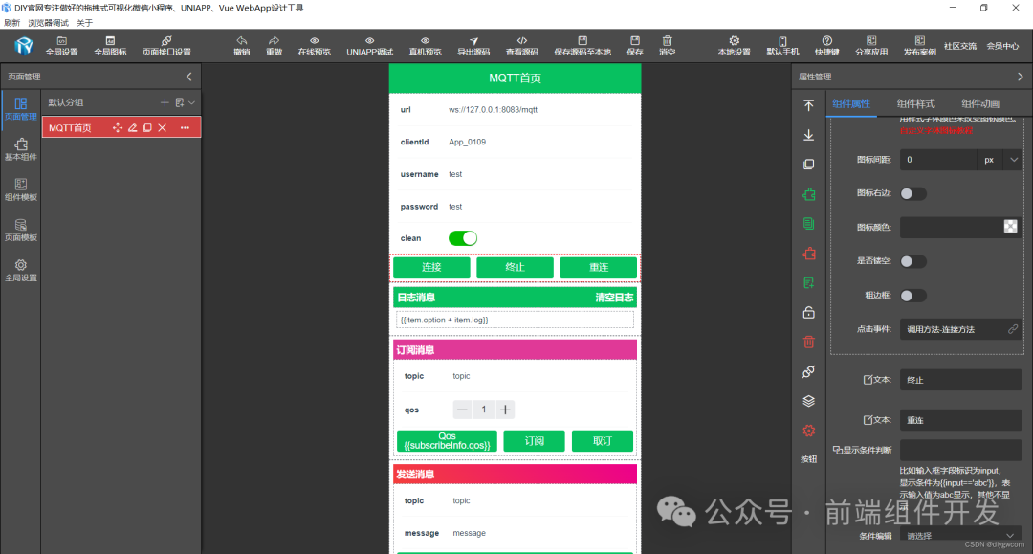
Task: Open 社区交流 community link
Action: pos(960,46)
